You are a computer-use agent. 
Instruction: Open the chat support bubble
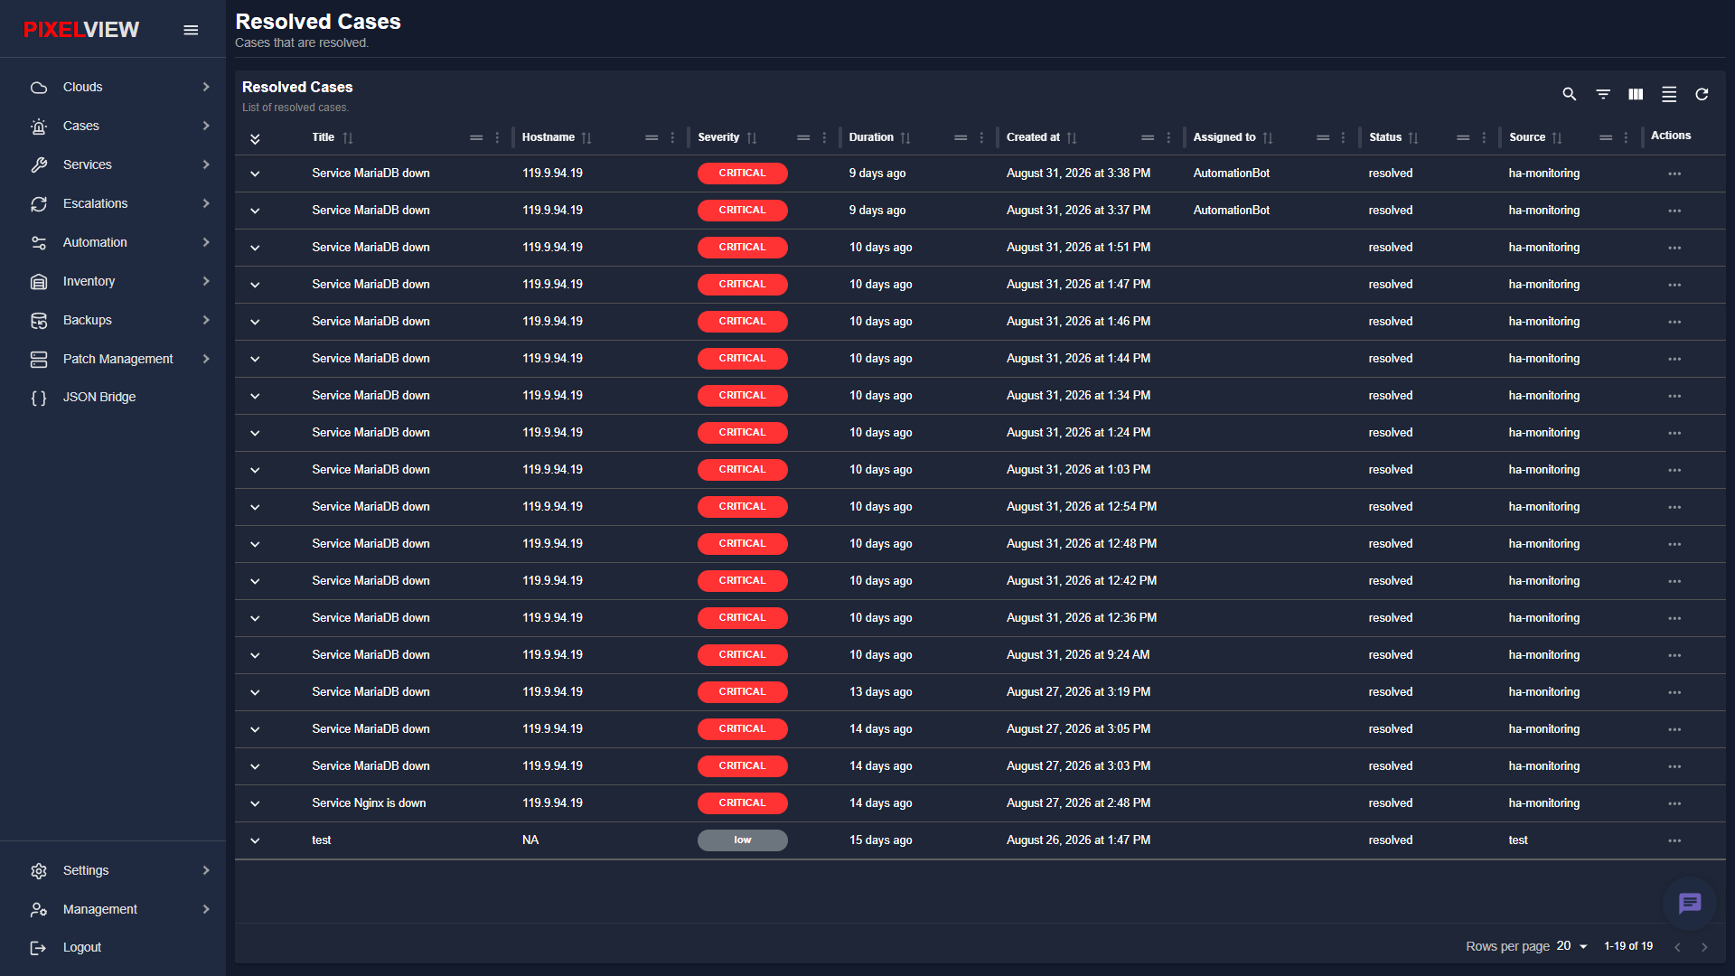1690,903
